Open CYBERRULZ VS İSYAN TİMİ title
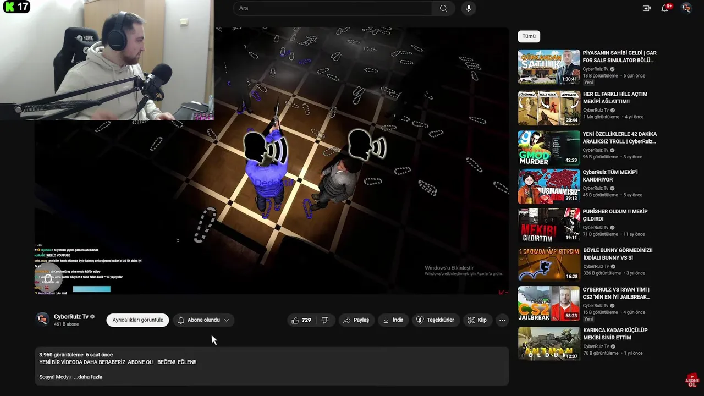 coord(617,293)
